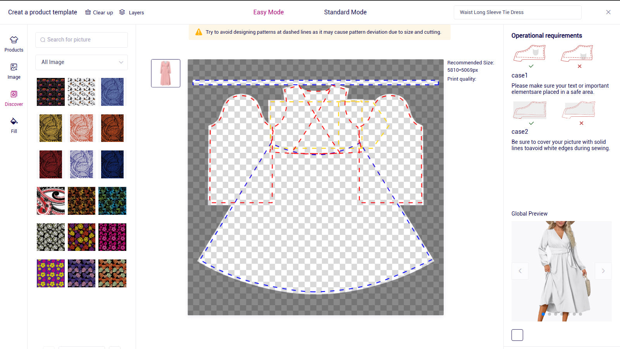This screenshot has width=620, height=349.
Task: Click the warning triangle in the notice banner
Action: tap(199, 32)
